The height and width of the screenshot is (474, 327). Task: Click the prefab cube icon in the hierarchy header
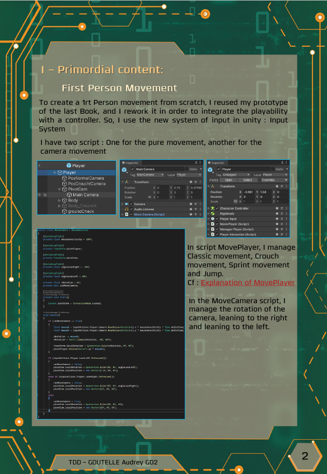point(69,166)
